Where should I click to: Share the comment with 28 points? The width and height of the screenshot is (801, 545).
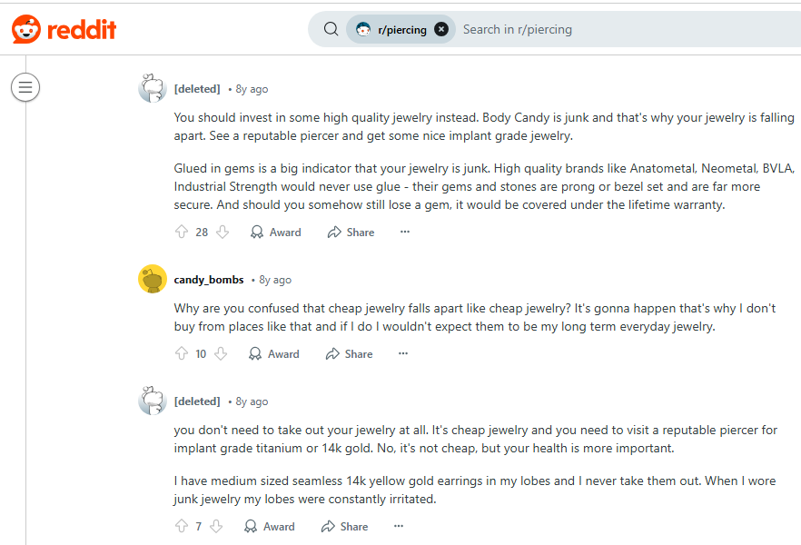coord(351,233)
